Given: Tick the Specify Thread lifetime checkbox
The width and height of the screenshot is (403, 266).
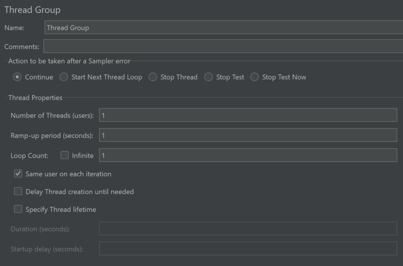Looking at the screenshot, I should pyautogui.click(x=18, y=209).
